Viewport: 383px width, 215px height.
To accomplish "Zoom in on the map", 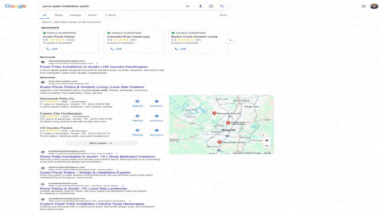I will point(267,140).
